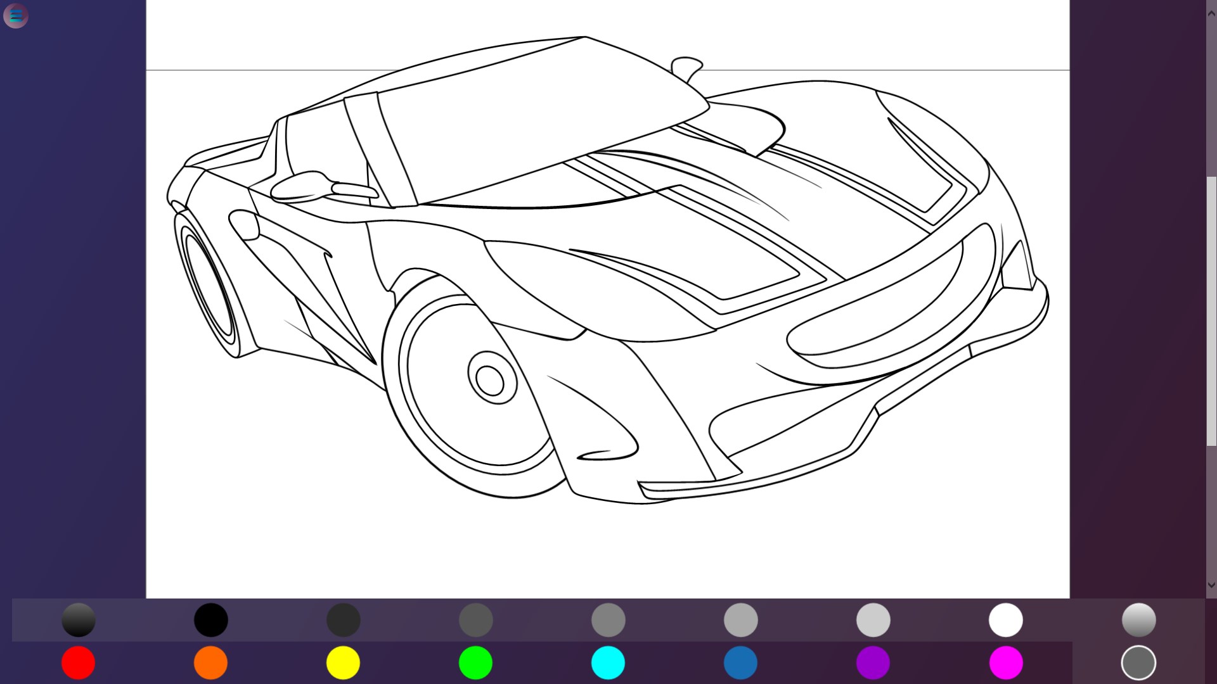Choose the yellow color swatch
Viewport: 1217px width, 684px height.
pos(343,662)
